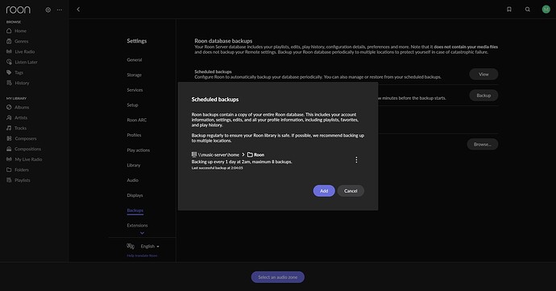Click the View button for scheduled backups

point(483,74)
